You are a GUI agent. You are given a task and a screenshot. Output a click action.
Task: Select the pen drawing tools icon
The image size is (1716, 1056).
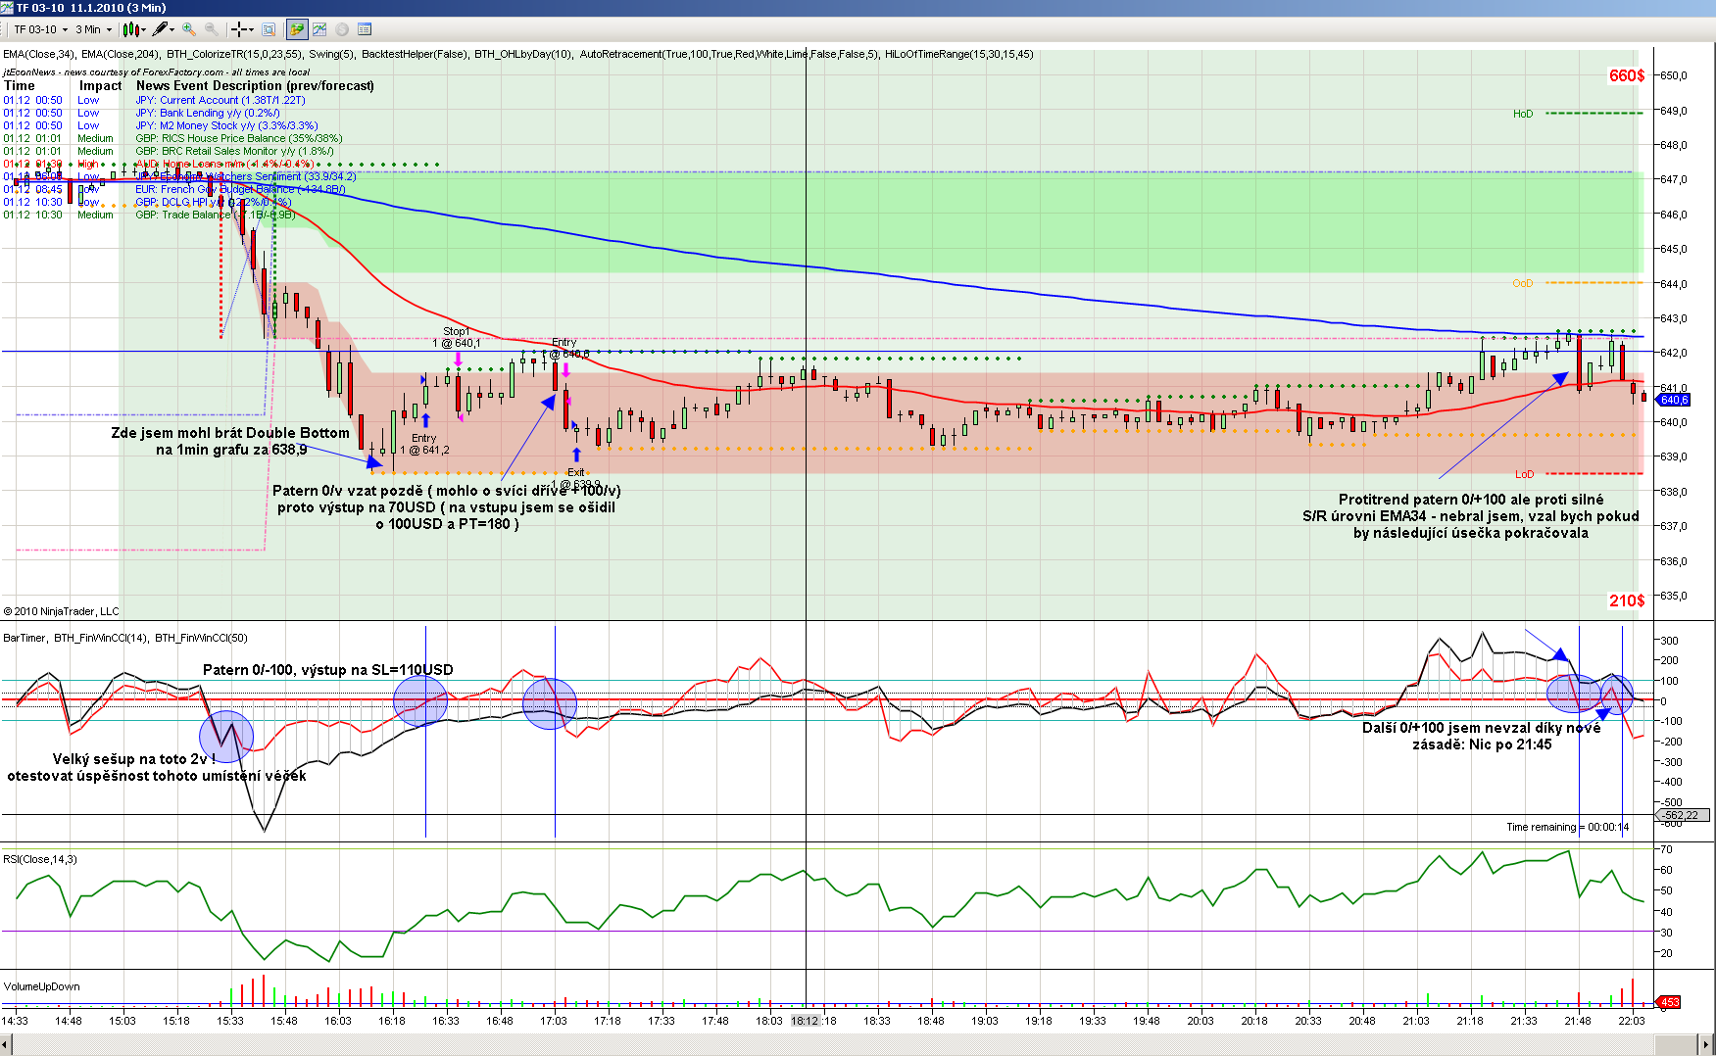click(159, 29)
